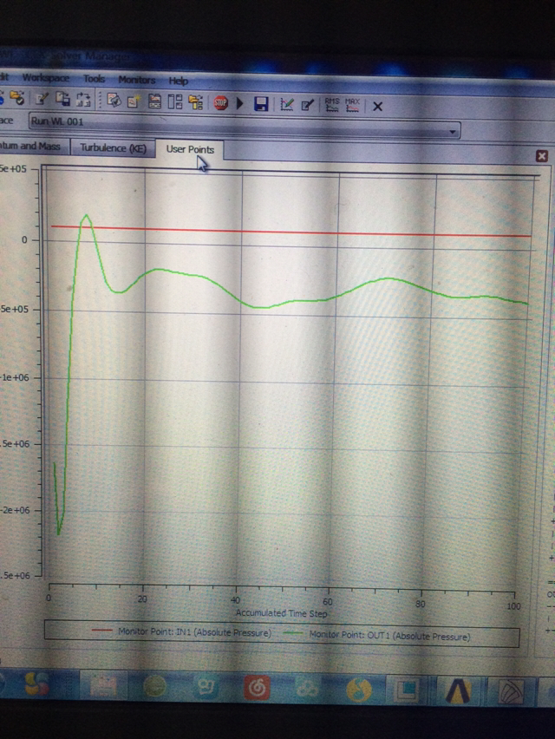
Task: Click the RMS residuals toolbar icon
Action: (x=332, y=105)
